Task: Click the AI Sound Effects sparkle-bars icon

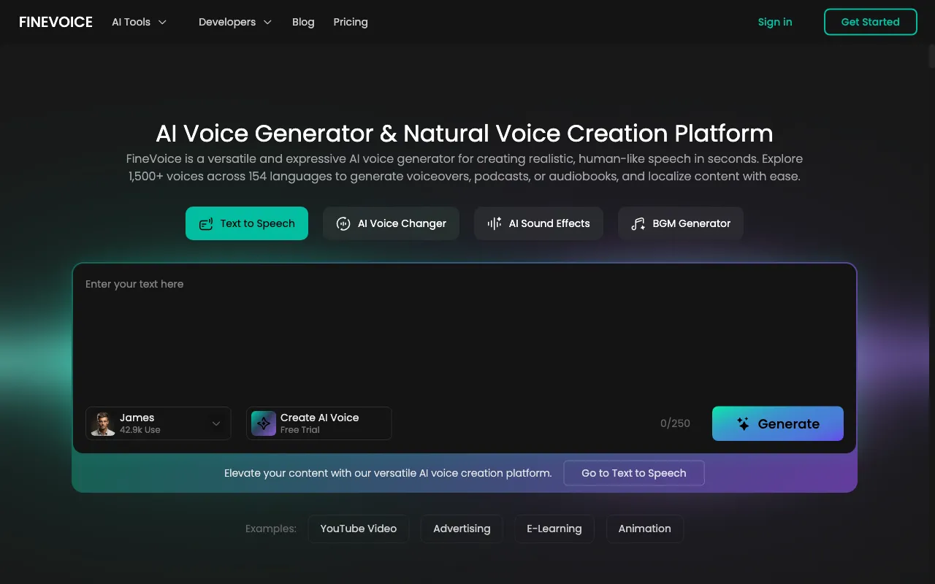Action: tap(495, 223)
